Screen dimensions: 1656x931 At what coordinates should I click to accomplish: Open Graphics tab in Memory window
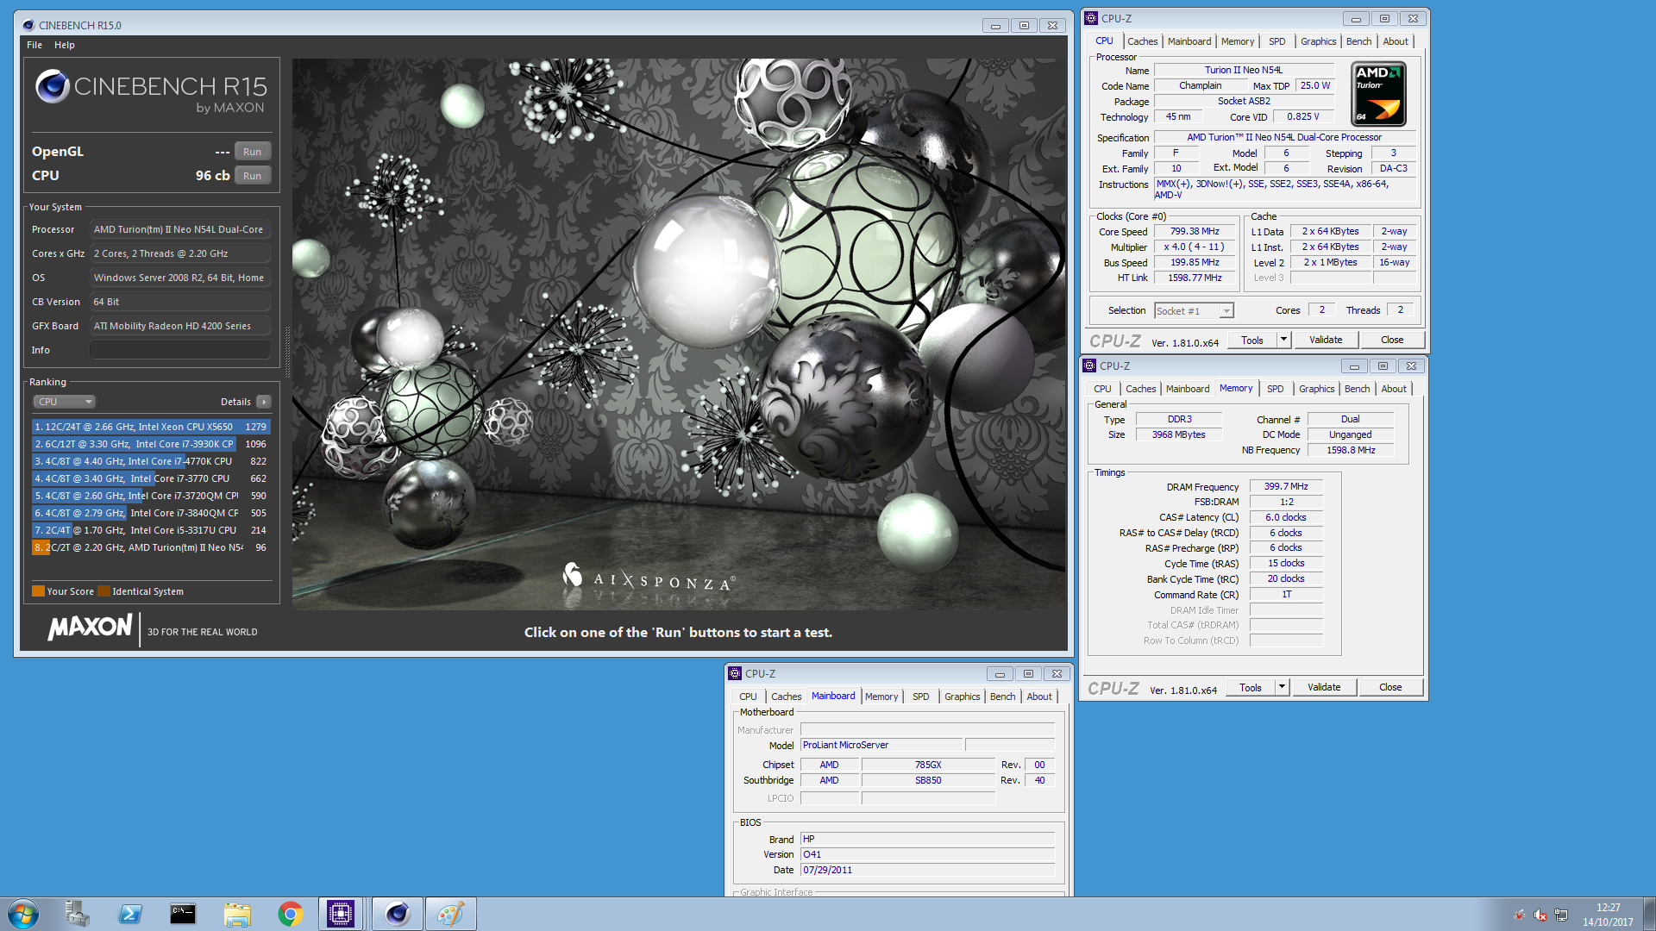pyautogui.click(x=1316, y=389)
